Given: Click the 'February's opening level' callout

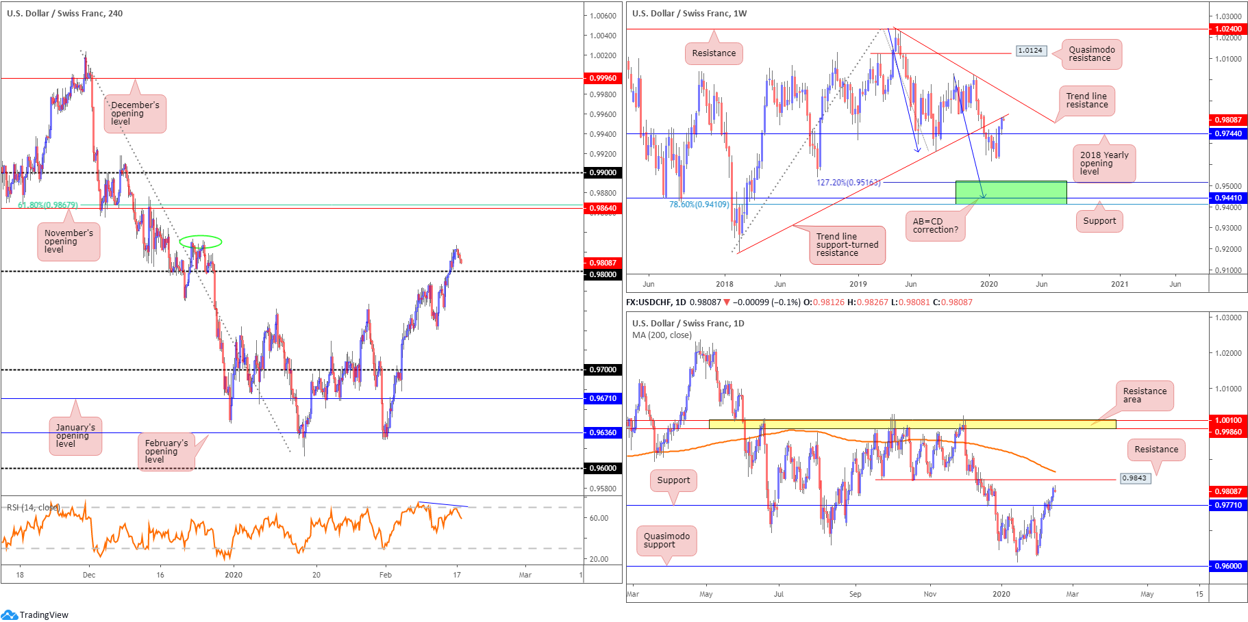Looking at the screenshot, I should 166,452.
